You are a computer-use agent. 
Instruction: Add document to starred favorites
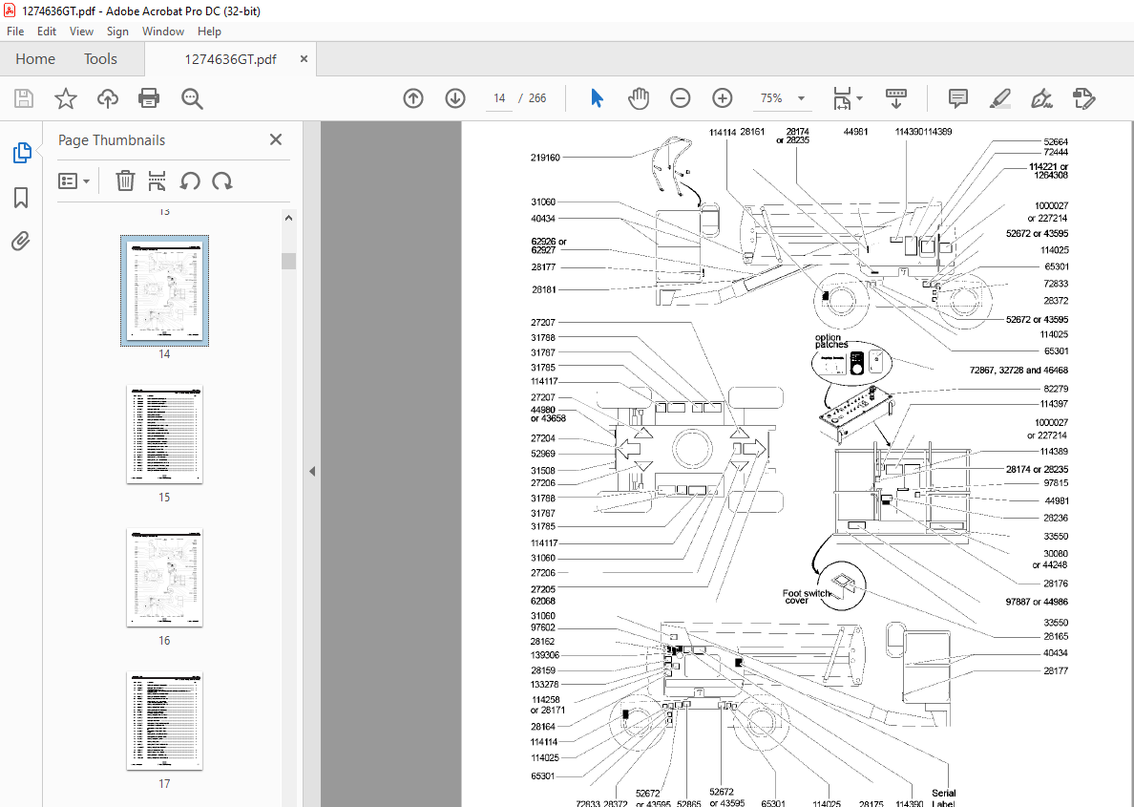(x=66, y=98)
